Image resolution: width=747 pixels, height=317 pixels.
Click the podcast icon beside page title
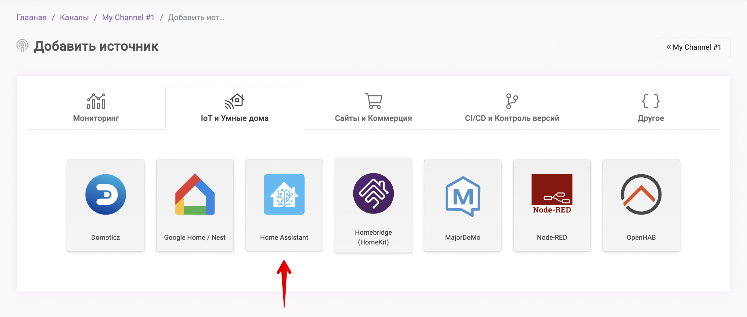(x=22, y=46)
